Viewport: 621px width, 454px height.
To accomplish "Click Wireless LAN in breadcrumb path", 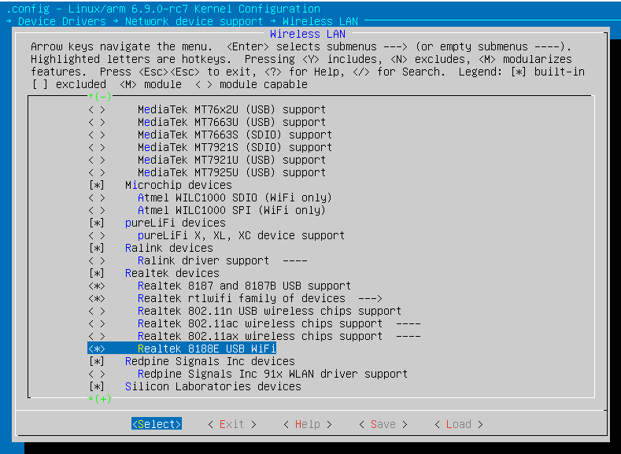I will pyautogui.click(x=320, y=21).
